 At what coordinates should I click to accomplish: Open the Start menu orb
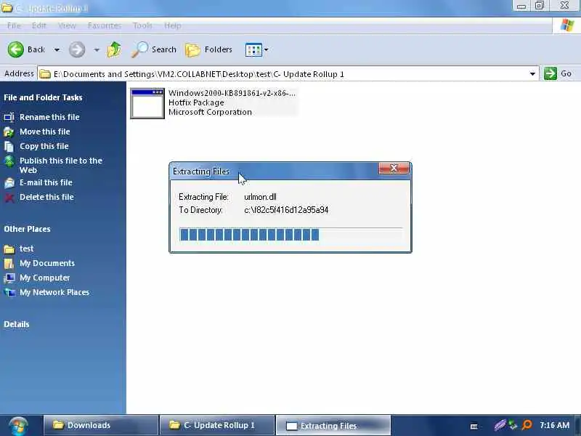pos(18,426)
